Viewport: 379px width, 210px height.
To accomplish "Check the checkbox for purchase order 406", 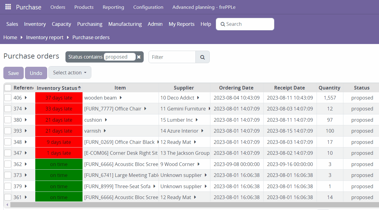I will (x=8, y=97).
